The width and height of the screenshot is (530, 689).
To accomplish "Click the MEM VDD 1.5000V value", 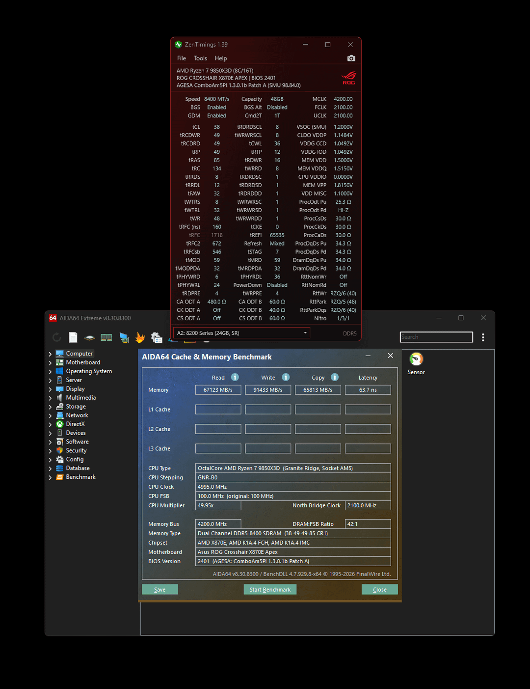I will (344, 160).
